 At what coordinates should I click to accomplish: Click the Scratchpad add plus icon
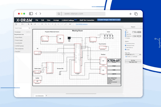[27, 32]
